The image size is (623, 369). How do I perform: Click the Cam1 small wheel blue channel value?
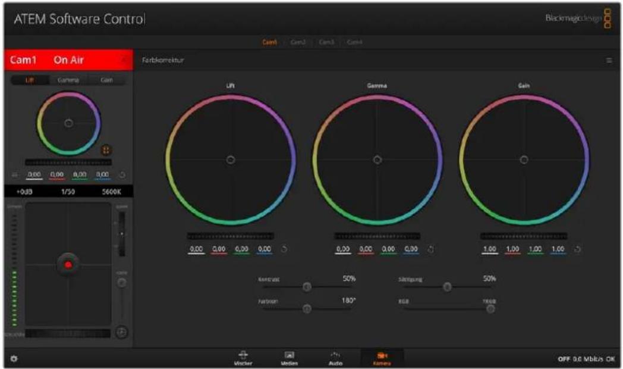click(102, 175)
